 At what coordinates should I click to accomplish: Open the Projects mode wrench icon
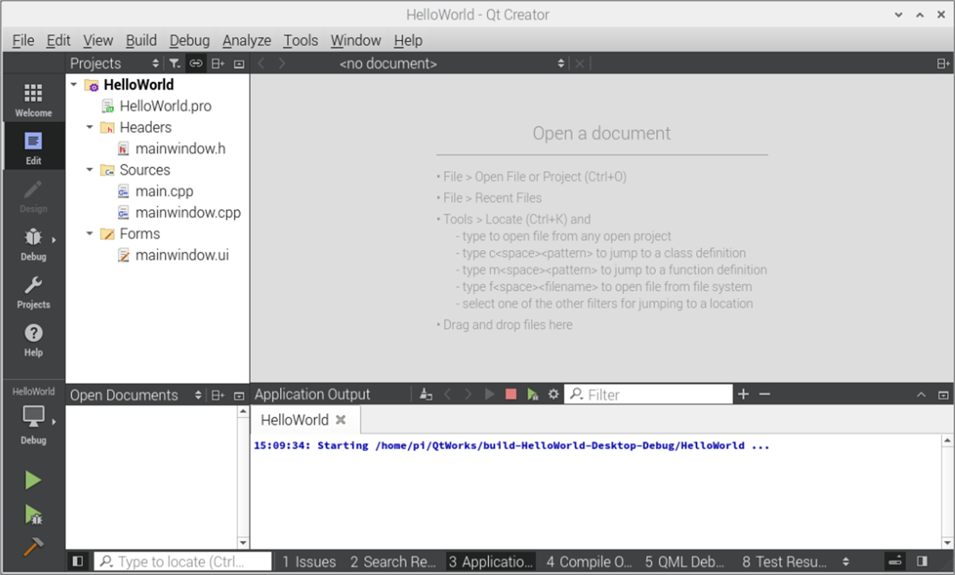pos(33,292)
